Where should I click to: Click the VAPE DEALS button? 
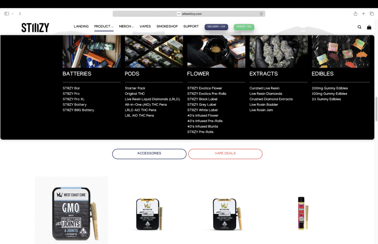coord(225,154)
